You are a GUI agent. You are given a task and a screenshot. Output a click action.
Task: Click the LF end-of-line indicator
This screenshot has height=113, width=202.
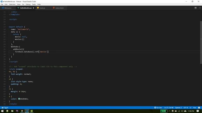(x=190, y=108)
